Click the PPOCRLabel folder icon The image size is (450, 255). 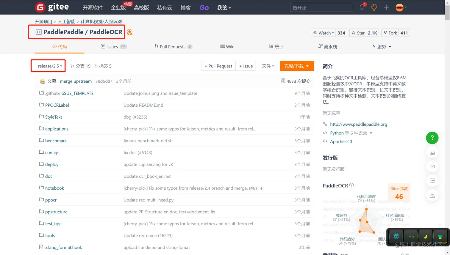tap(41, 105)
